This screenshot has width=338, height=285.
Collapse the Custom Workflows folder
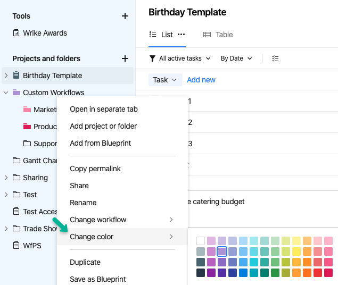[6, 93]
